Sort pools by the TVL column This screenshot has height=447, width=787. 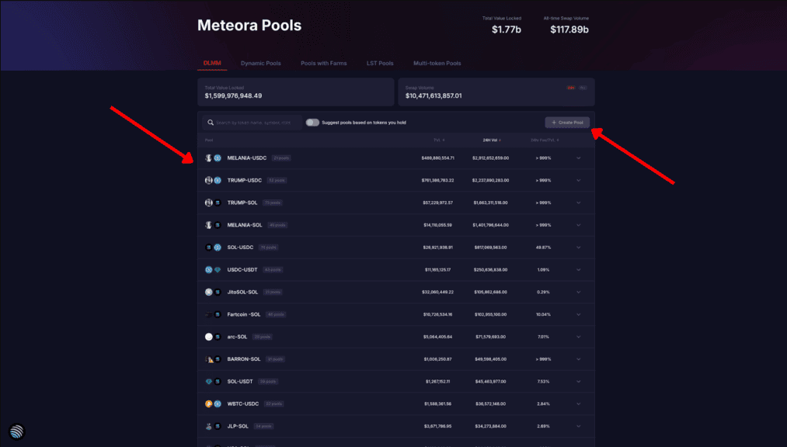tap(439, 140)
